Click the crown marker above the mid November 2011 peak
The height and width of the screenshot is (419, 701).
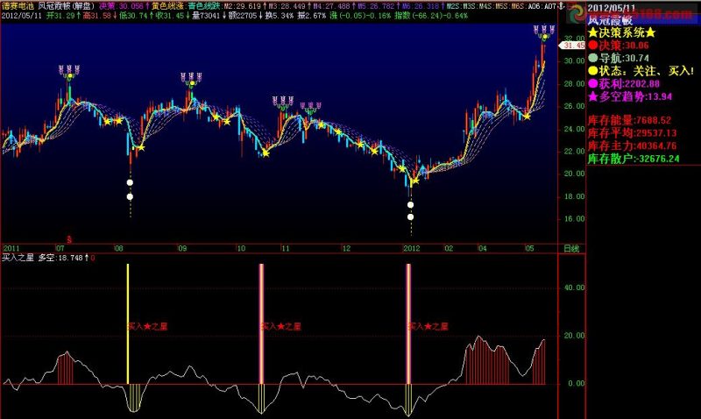(x=311, y=107)
